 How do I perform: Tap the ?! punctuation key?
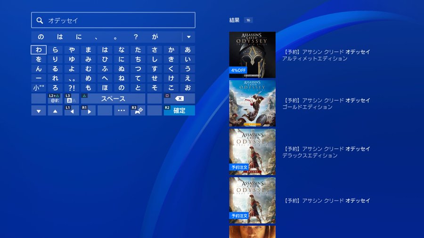(x=72, y=87)
